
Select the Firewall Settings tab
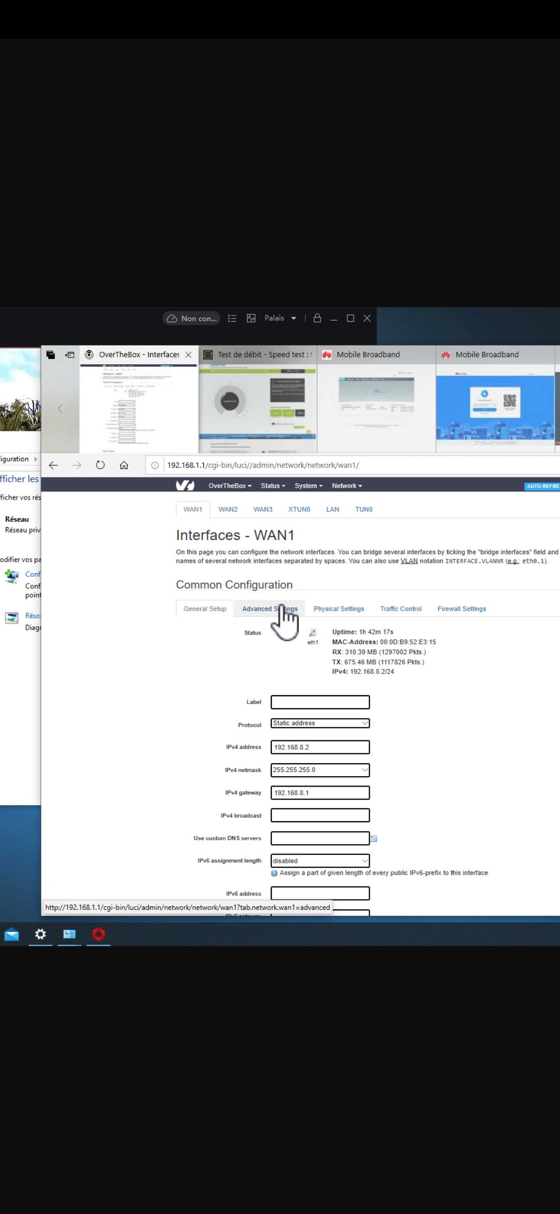[461, 609]
